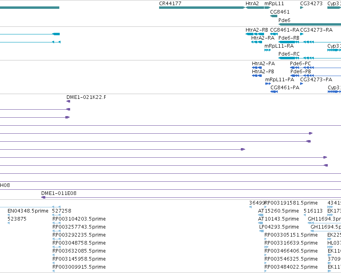Click transcript label HtrA2-RA

[x=263, y=38]
